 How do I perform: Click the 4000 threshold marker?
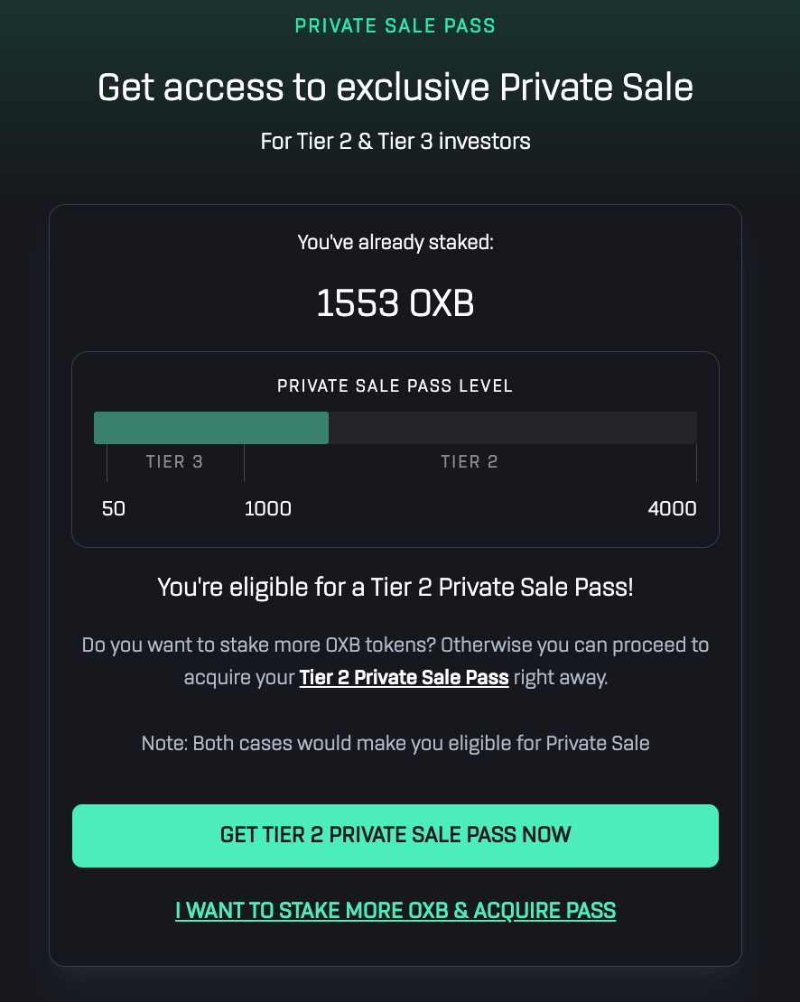(672, 508)
